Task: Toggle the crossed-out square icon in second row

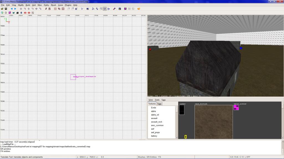Action: [33, 13]
